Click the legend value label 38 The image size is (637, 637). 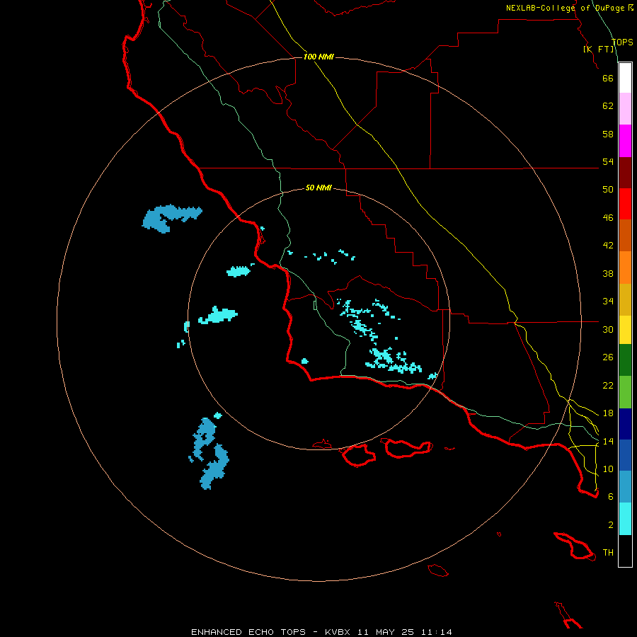(x=608, y=273)
